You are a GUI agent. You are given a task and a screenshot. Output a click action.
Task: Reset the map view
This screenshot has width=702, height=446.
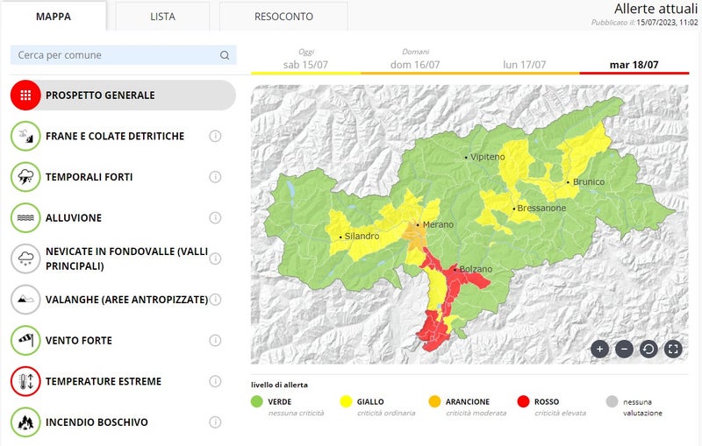point(648,349)
